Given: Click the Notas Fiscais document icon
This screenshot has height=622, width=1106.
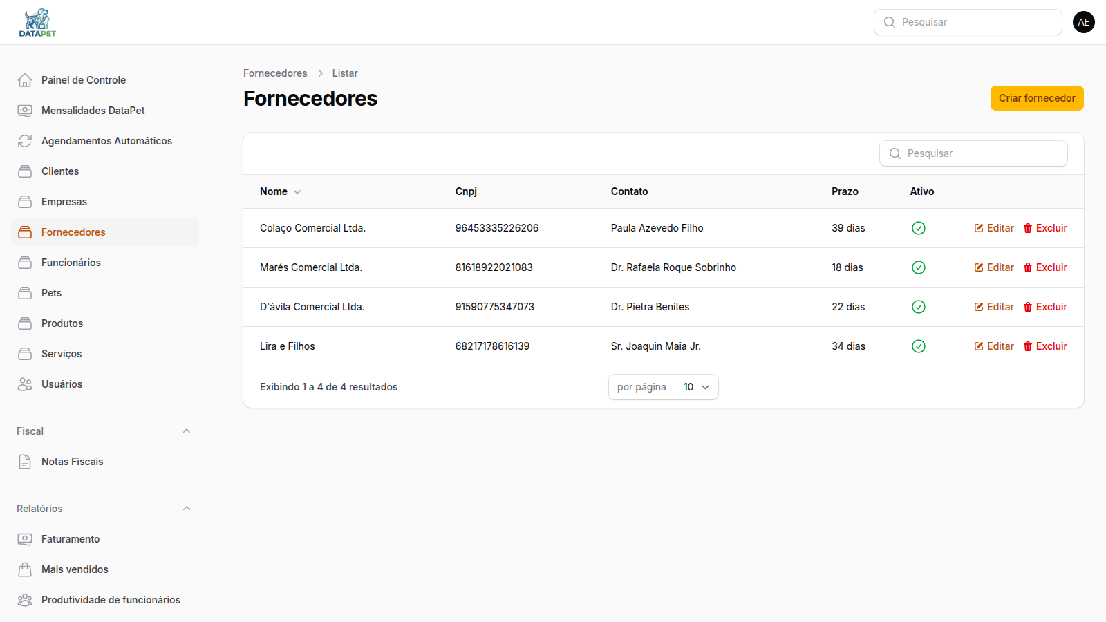Looking at the screenshot, I should click(x=25, y=462).
